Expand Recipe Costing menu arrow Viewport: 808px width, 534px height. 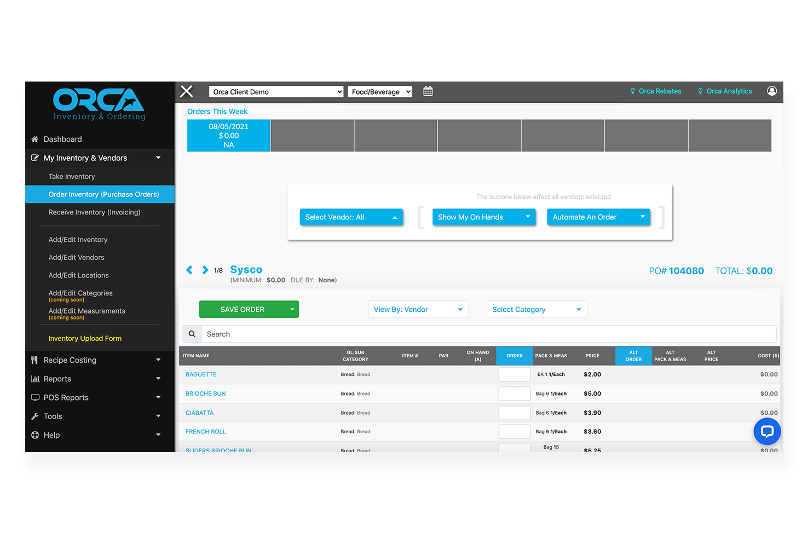(x=158, y=360)
